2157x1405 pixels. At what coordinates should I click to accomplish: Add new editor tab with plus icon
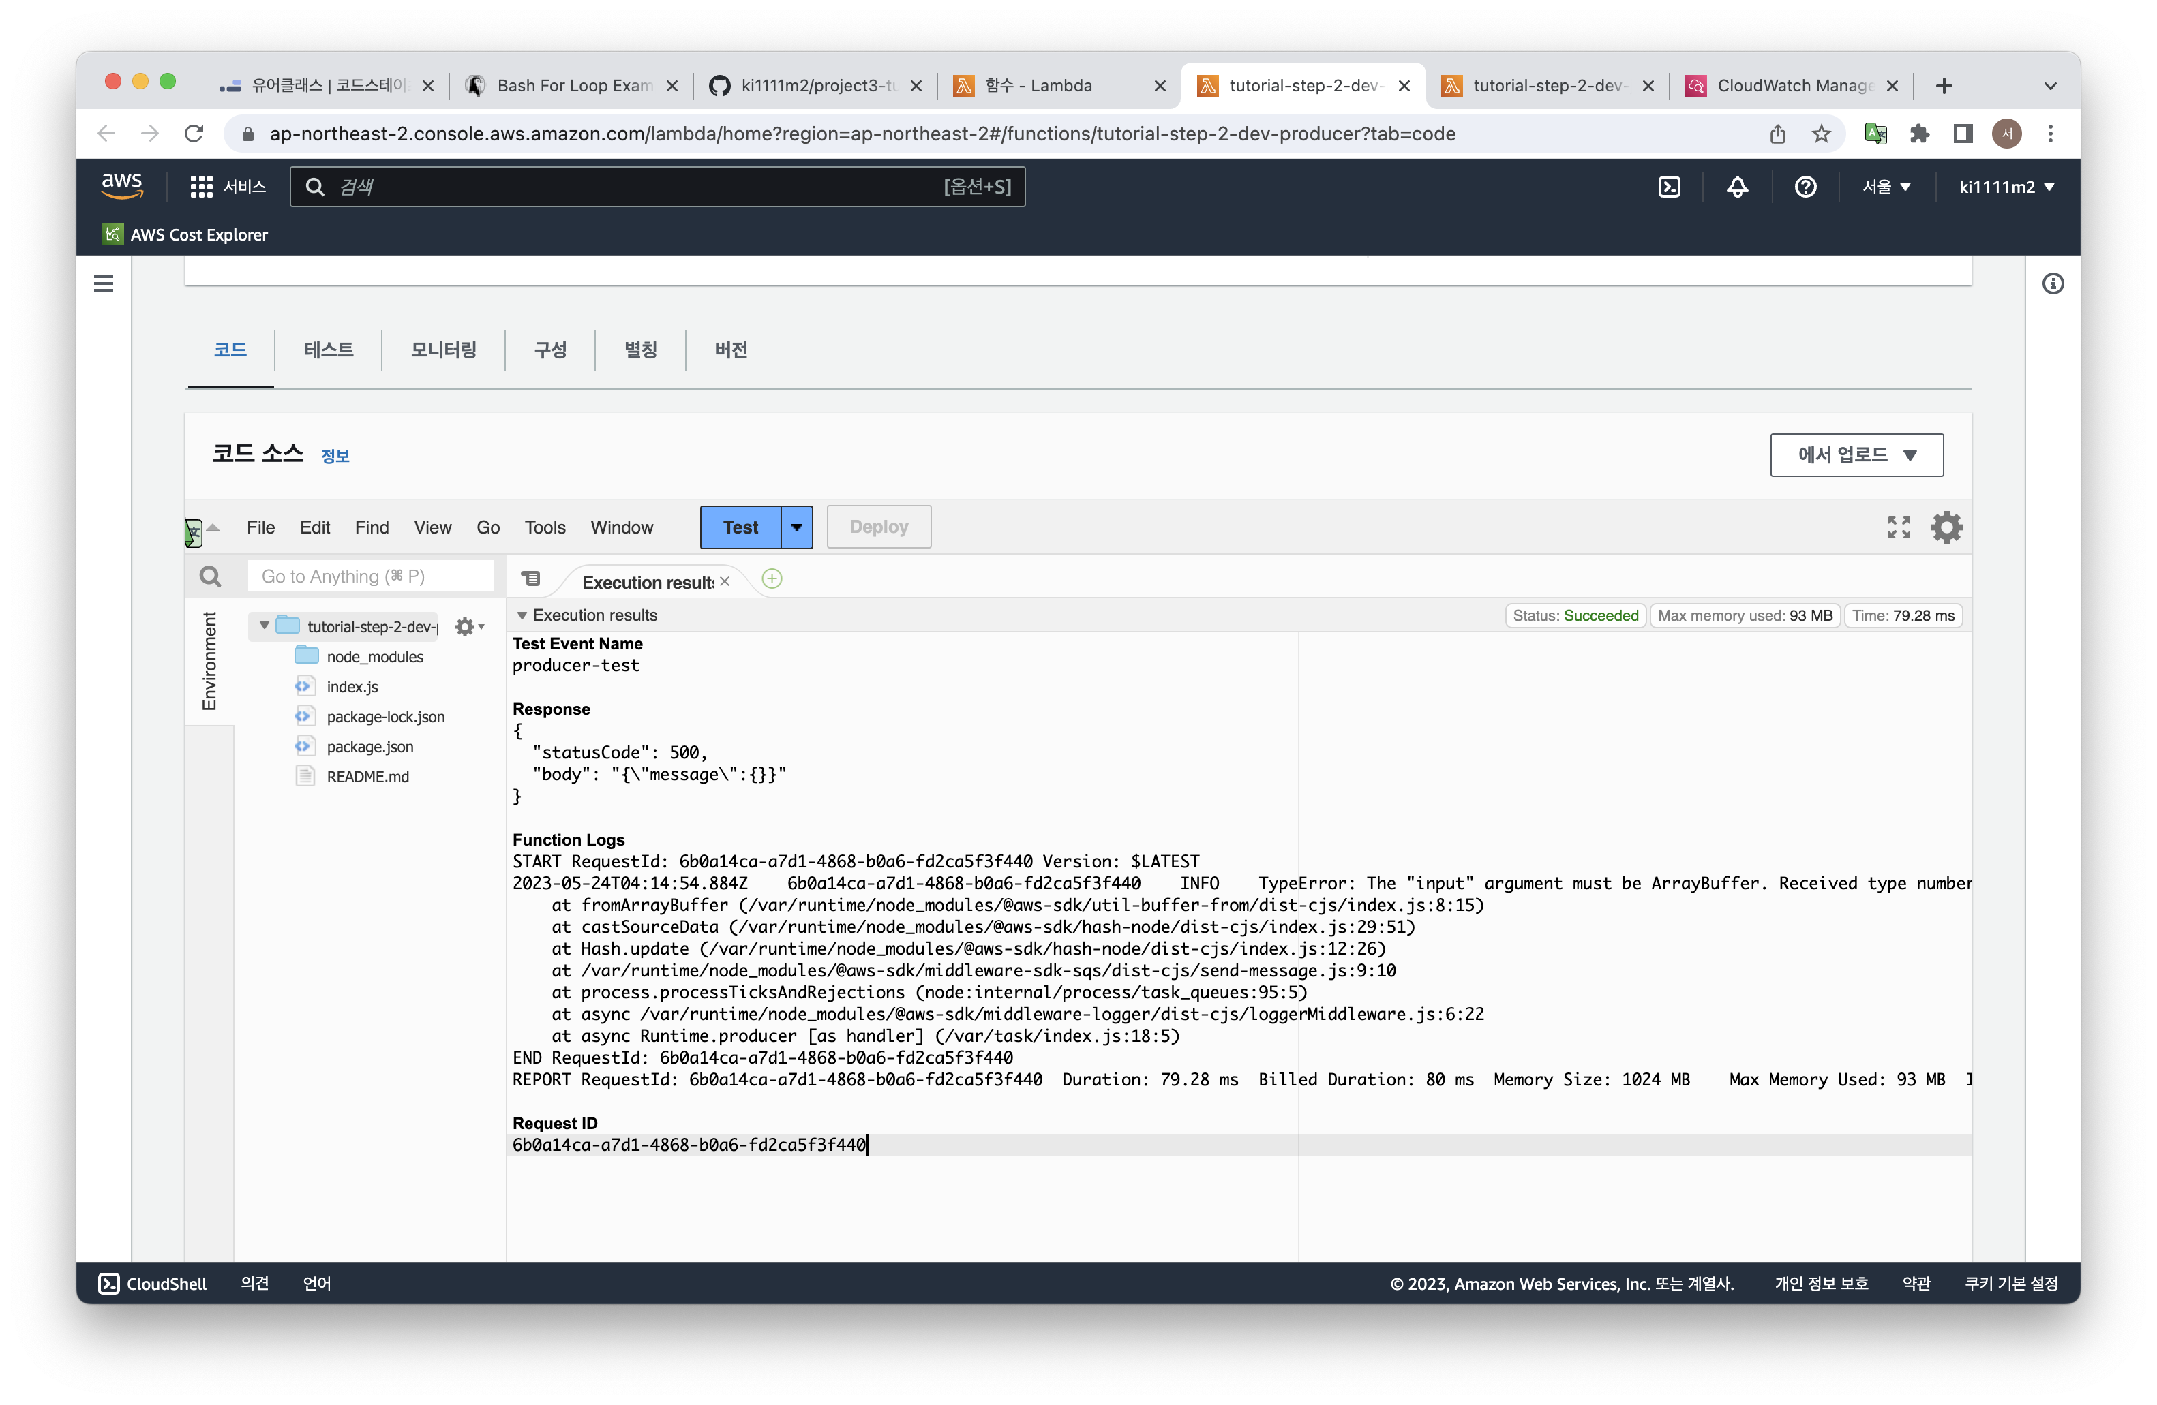772,580
